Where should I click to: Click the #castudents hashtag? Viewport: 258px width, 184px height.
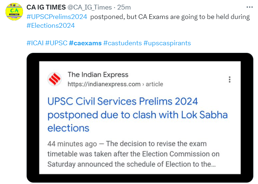coord(122,43)
